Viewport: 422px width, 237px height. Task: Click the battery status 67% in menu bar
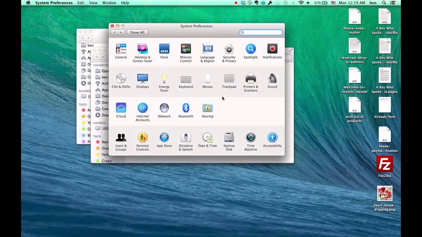[320, 3]
